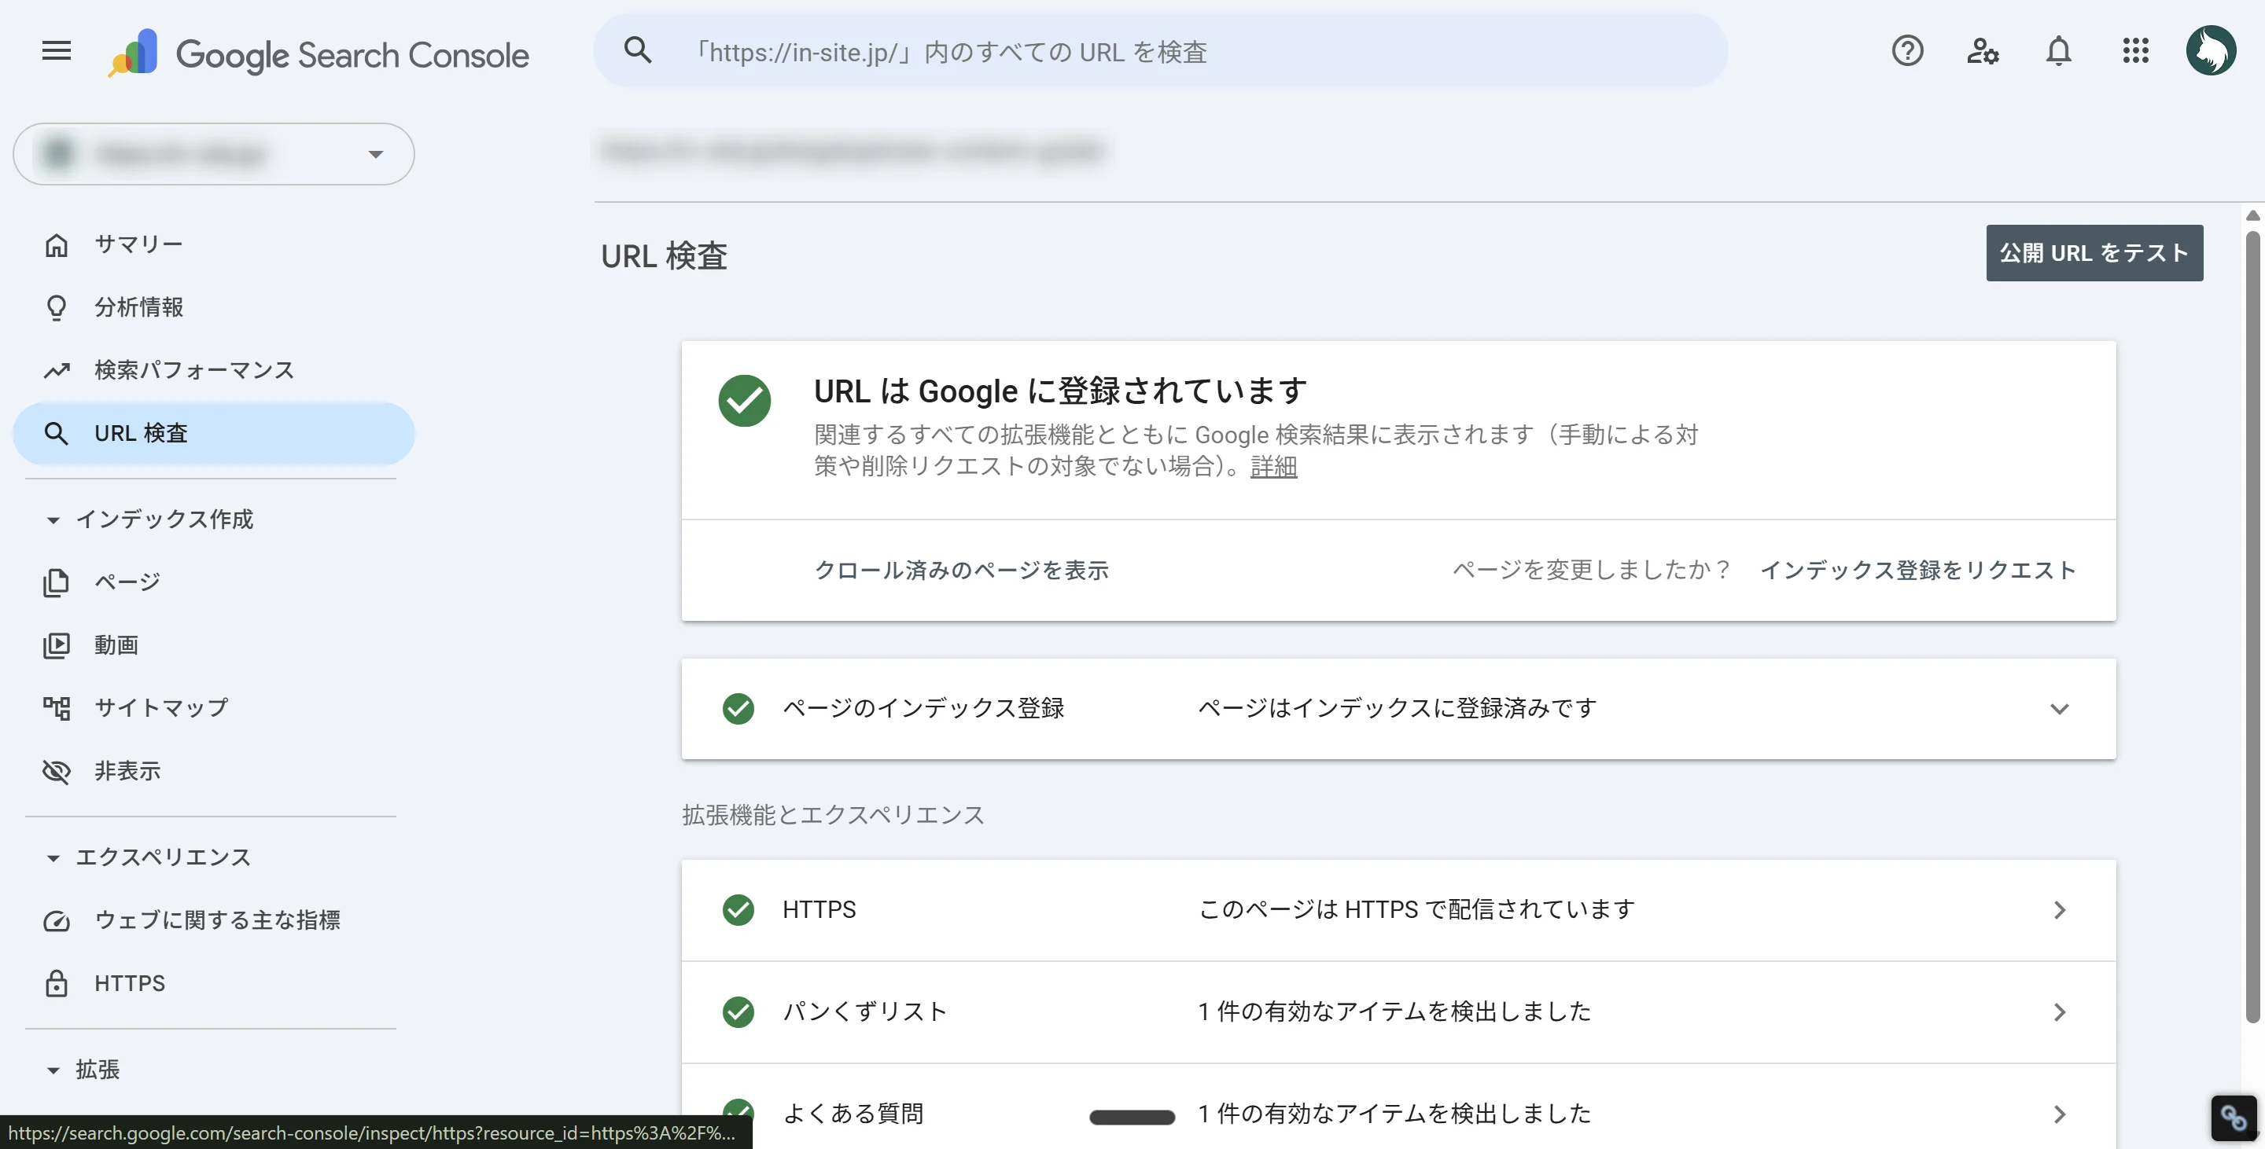
Task: Open the property selector dropdown
Action: click(x=375, y=154)
